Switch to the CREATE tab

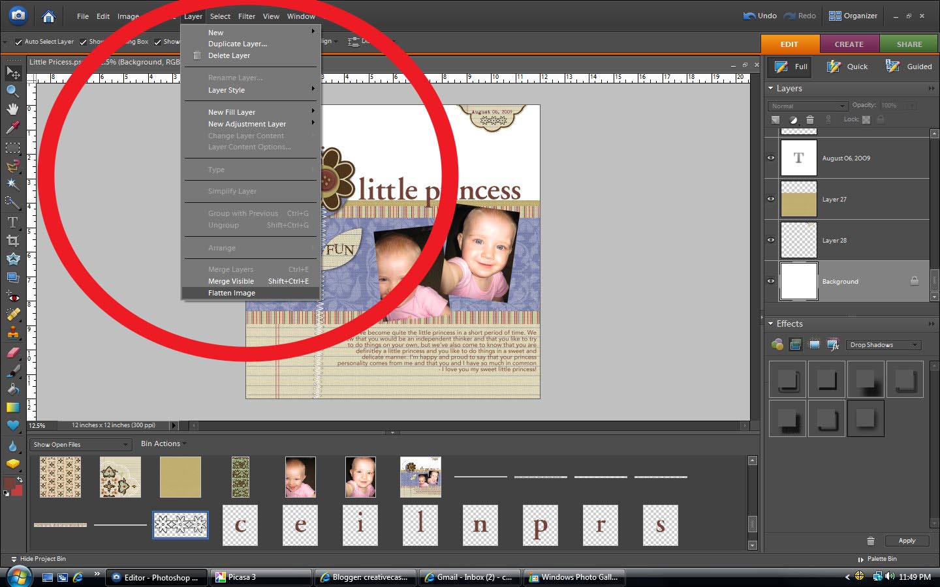tap(849, 44)
